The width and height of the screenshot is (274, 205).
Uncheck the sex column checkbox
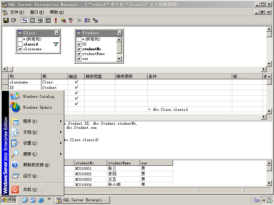coord(79,58)
